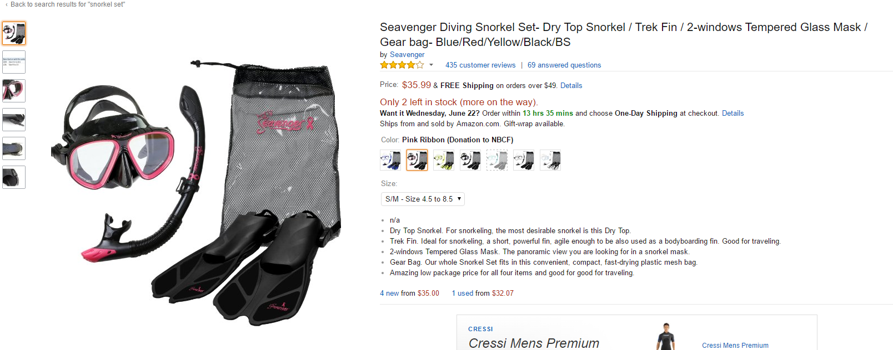Choose the yellow snorkel set color option
This screenshot has height=350, width=893.
point(444,160)
